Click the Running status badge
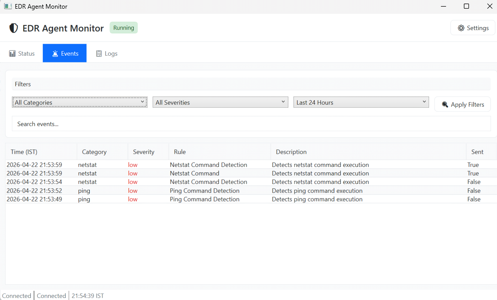Screen dimensions: 497x300 [124, 28]
